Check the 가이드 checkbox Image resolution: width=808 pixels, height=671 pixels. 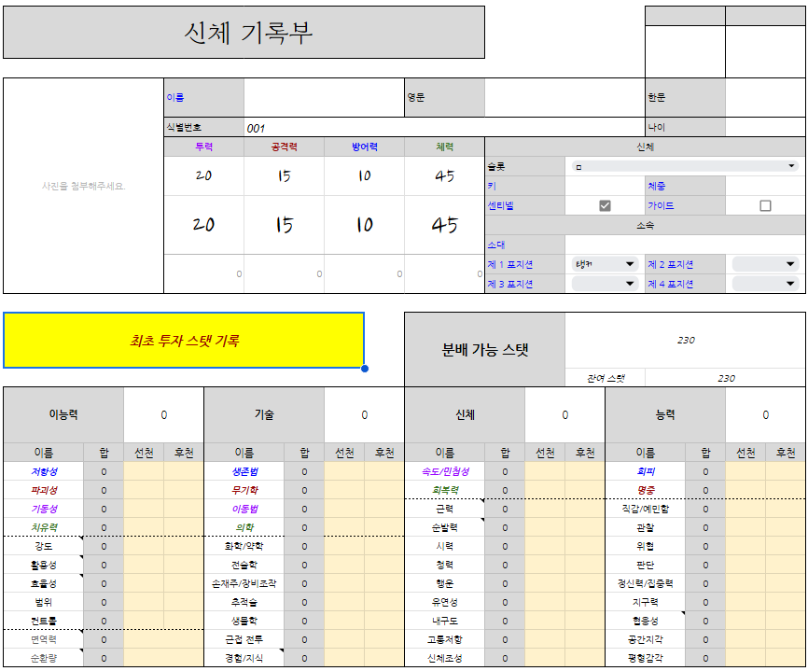tap(765, 205)
